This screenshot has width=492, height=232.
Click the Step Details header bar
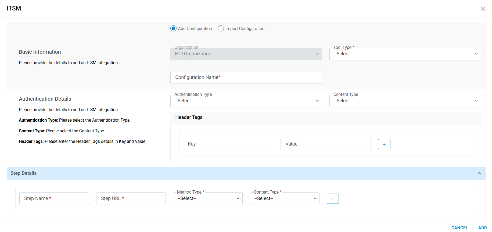242,173
